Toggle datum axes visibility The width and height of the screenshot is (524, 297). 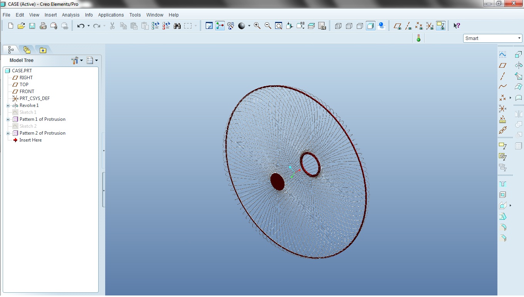click(408, 26)
